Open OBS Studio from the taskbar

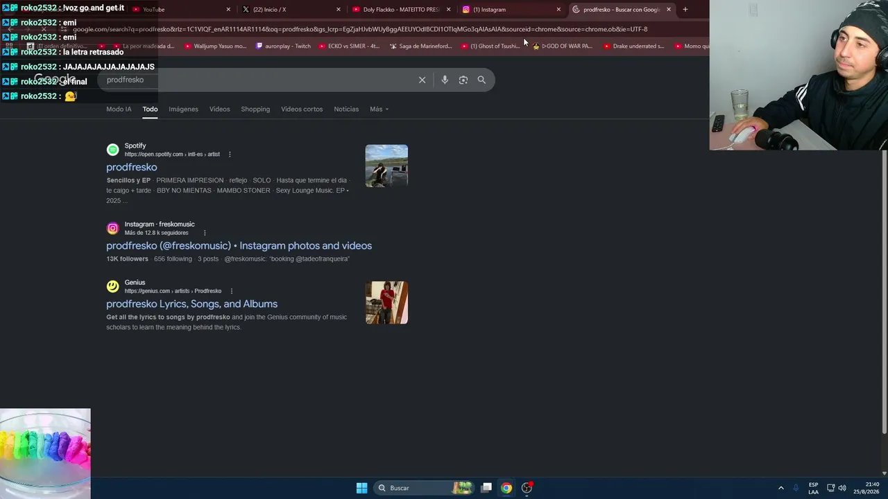tap(527, 488)
